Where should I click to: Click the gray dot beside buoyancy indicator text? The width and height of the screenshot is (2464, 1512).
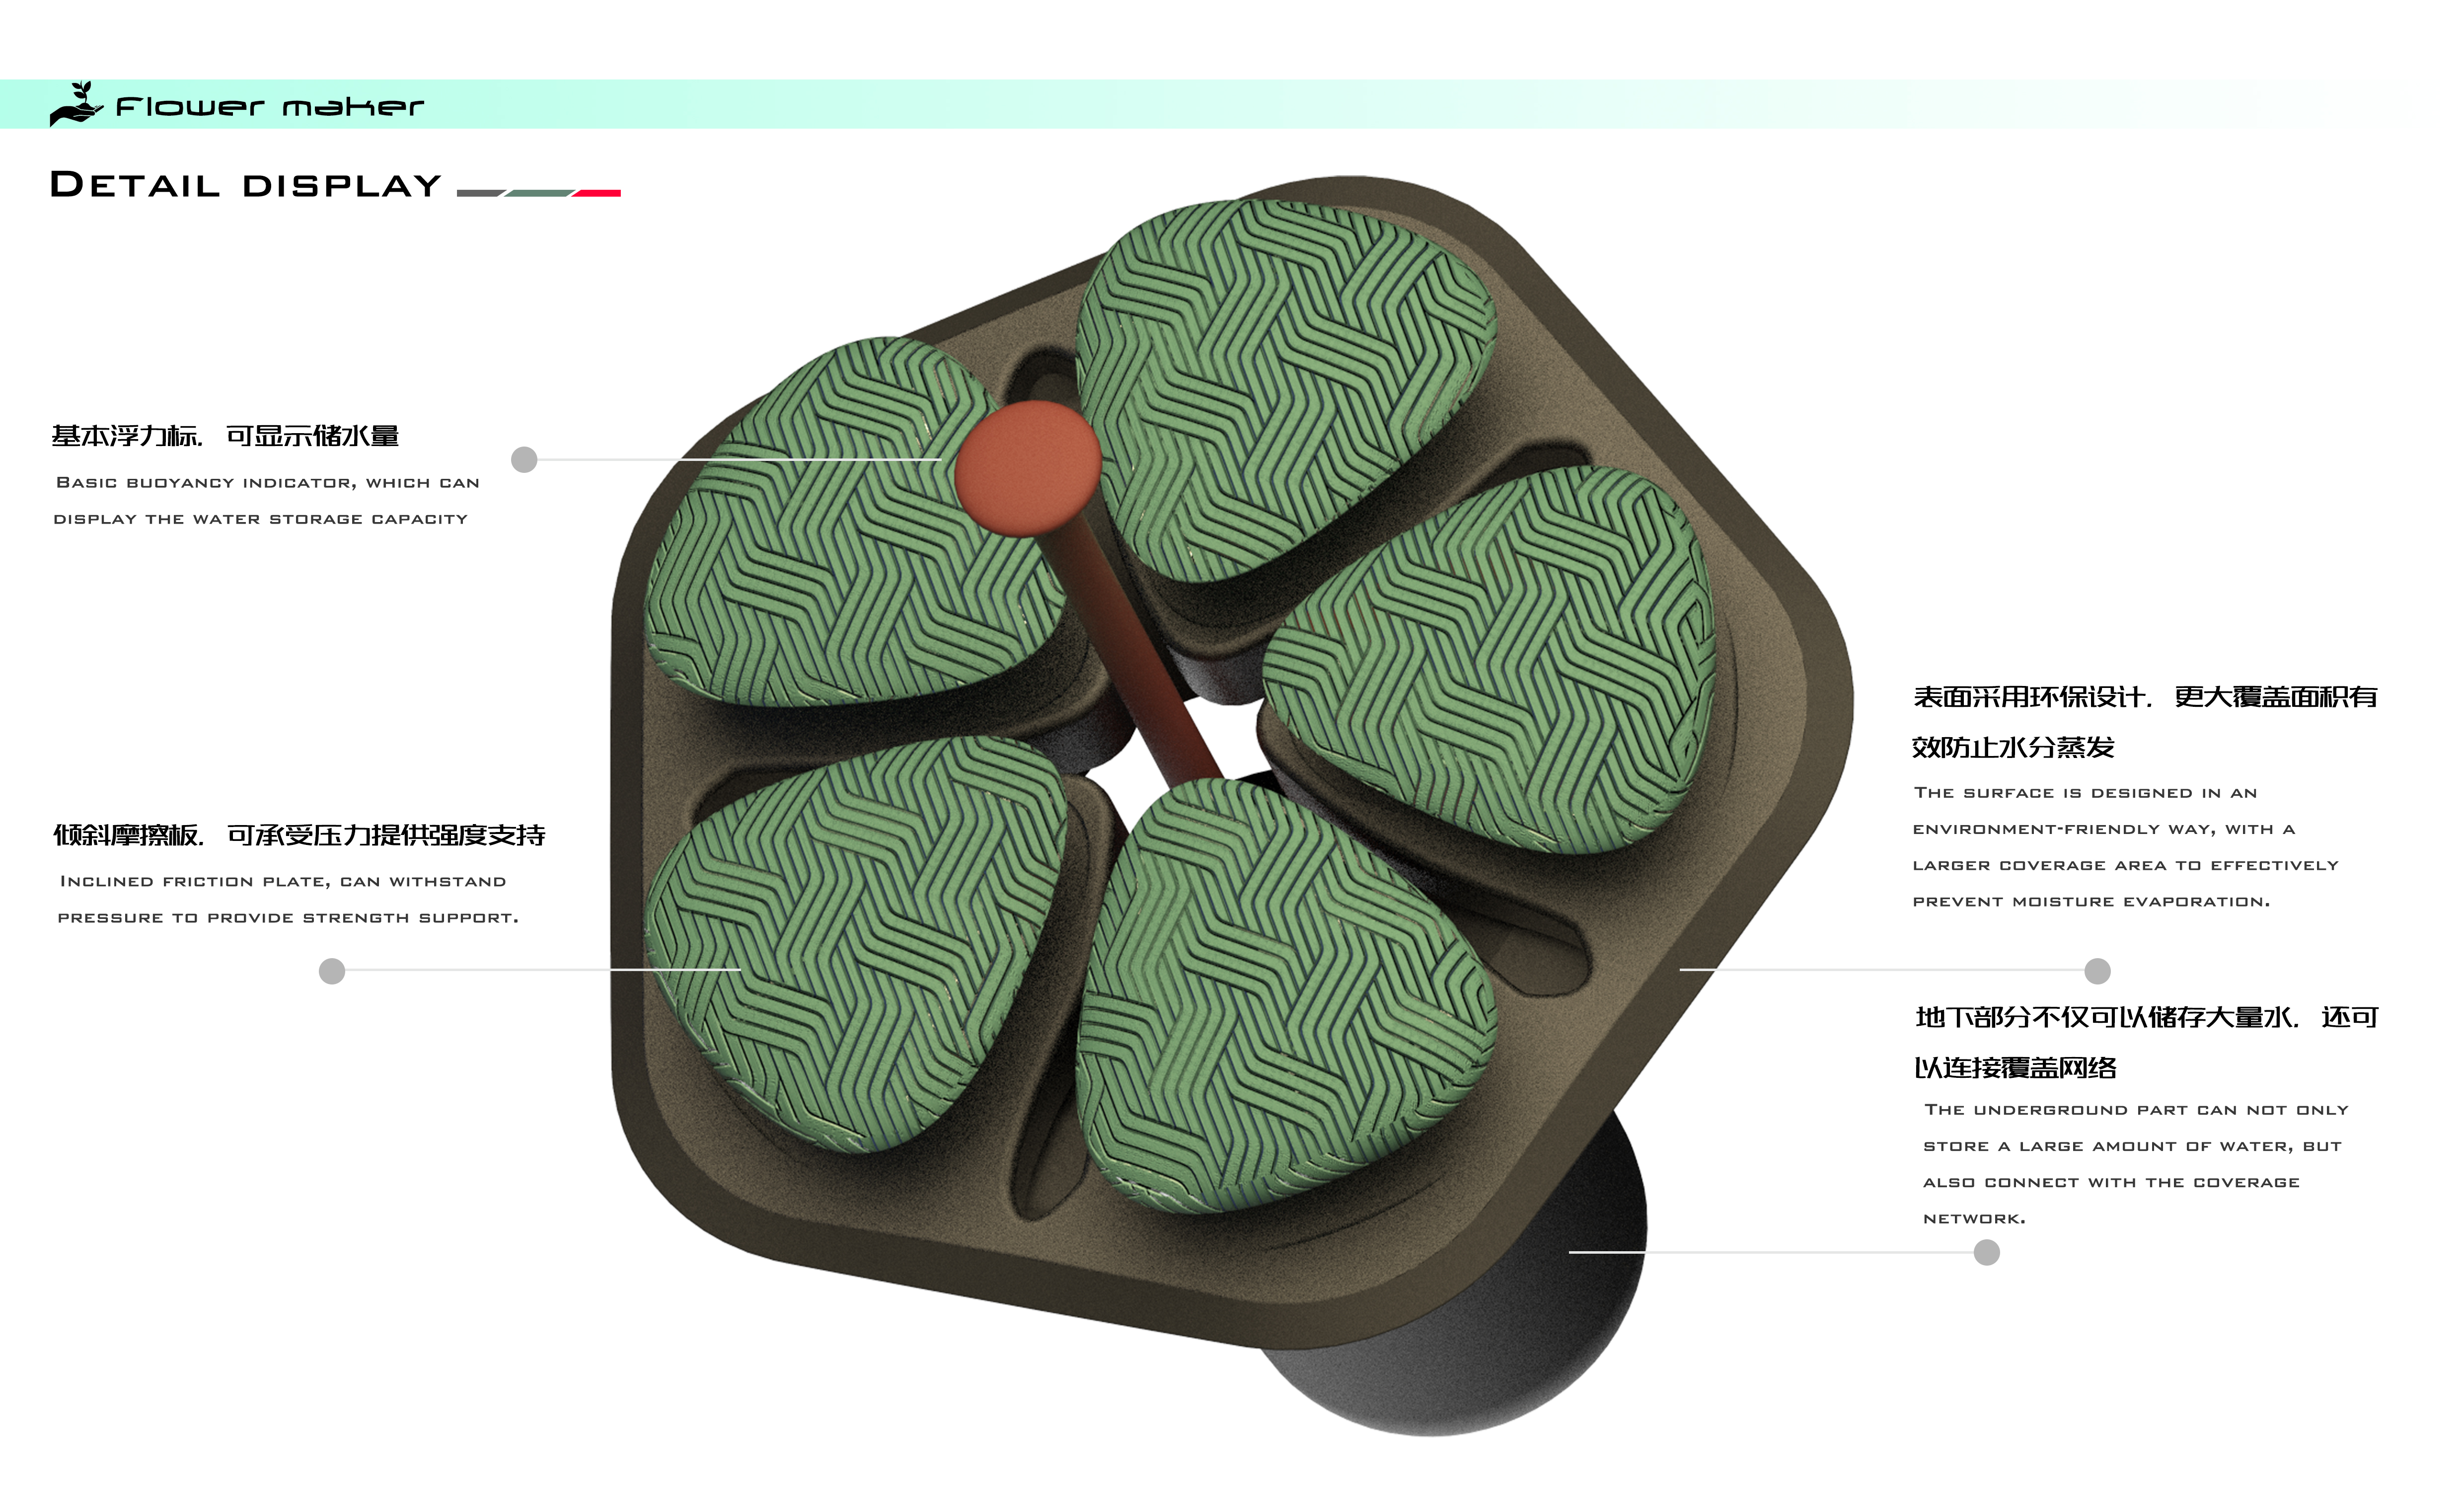tap(524, 460)
